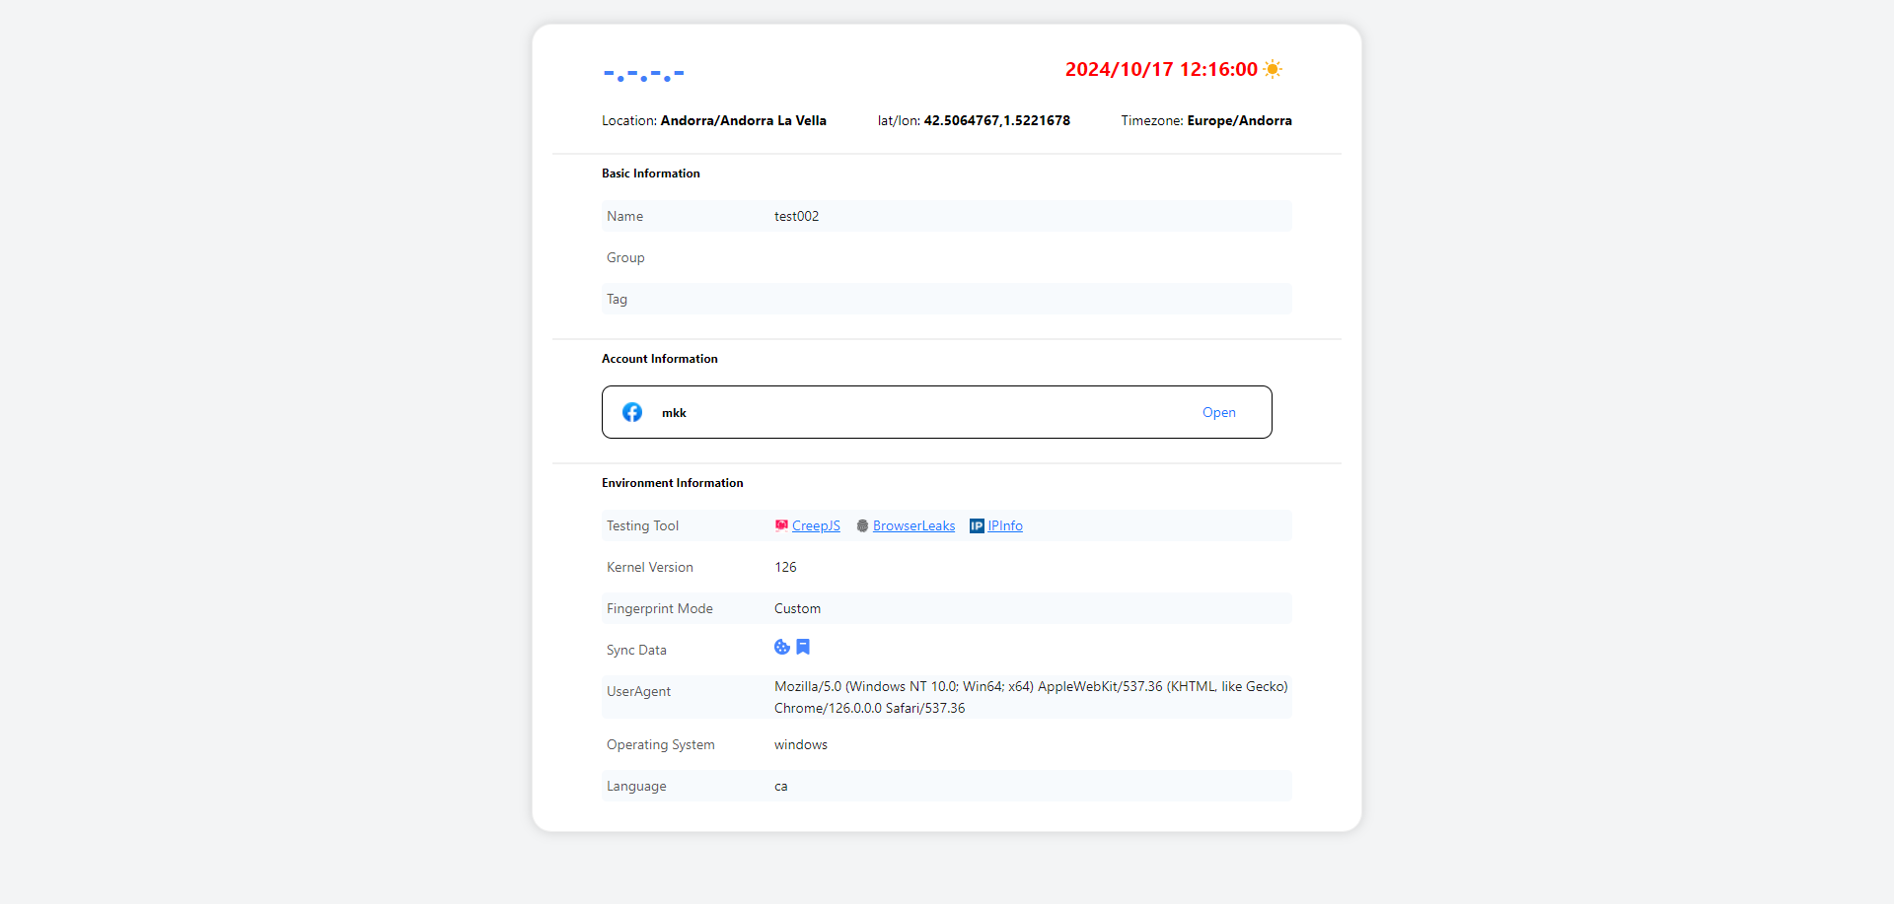Click the language value ca
Viewport: 1894px width, 904px height.
pyautogui.click(x=780, y=786)
